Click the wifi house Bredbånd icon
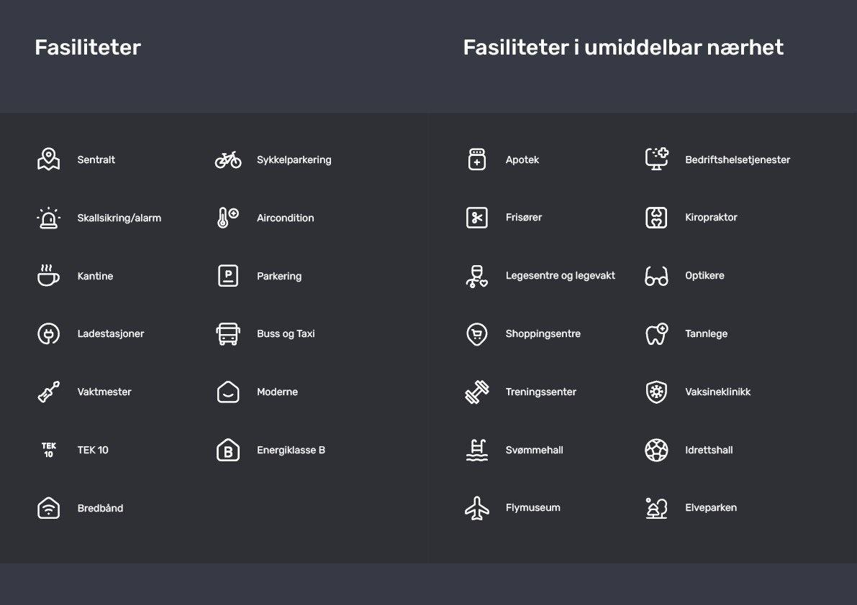 pos(49,508)
